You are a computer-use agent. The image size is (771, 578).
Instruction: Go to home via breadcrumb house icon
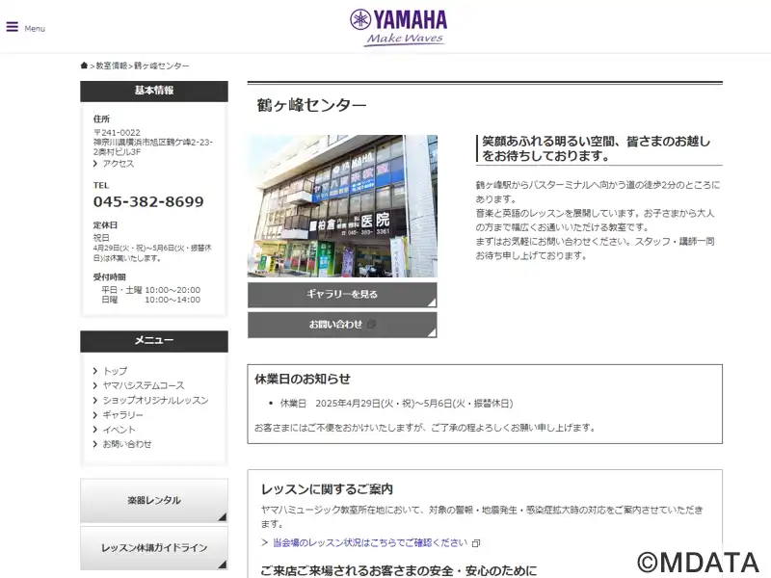(x=84, y=66)
